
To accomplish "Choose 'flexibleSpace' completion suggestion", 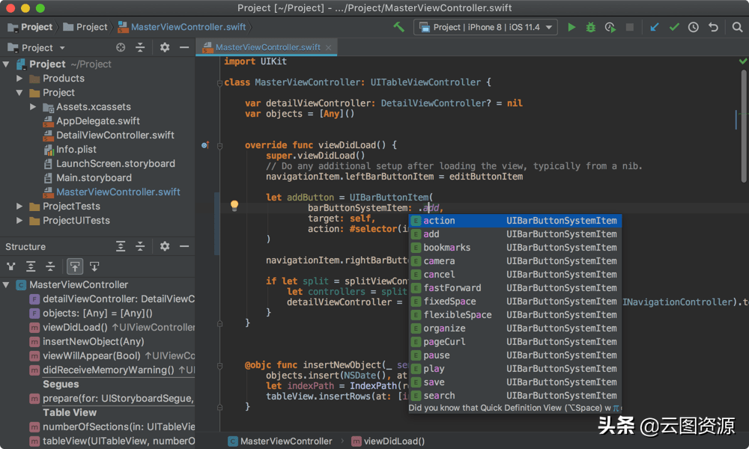I will click(515, 315).
